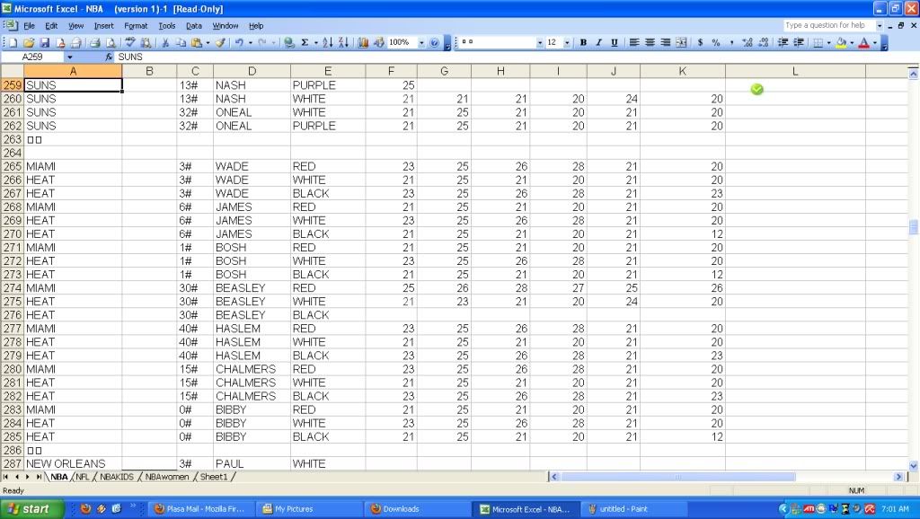The image size is (920, 519).
Task: Center the cell text
Action: (650, 43)
